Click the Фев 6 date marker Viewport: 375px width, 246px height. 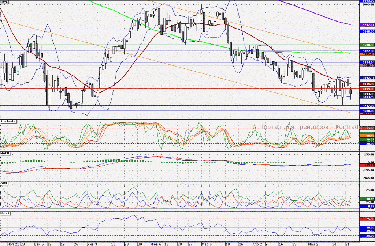click(156, 244)
